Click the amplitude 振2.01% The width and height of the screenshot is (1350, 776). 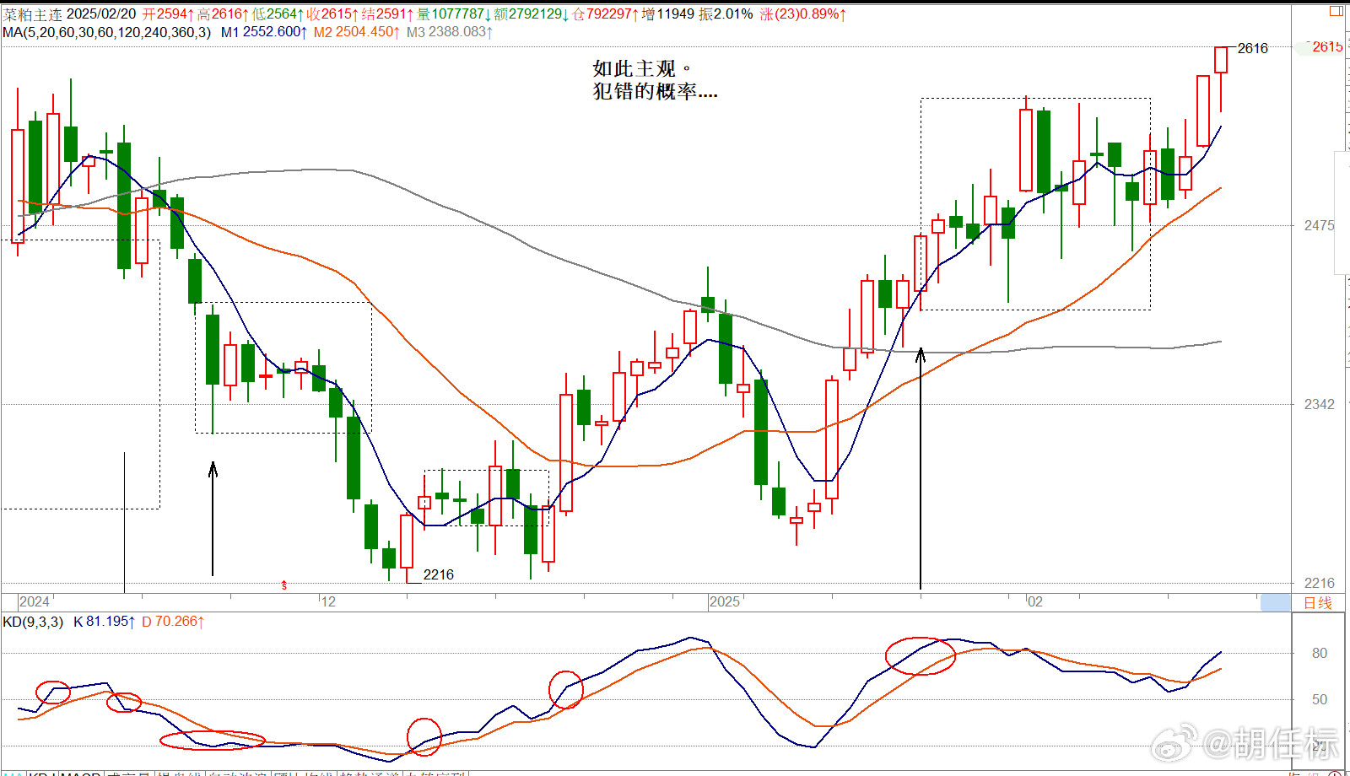726,14
